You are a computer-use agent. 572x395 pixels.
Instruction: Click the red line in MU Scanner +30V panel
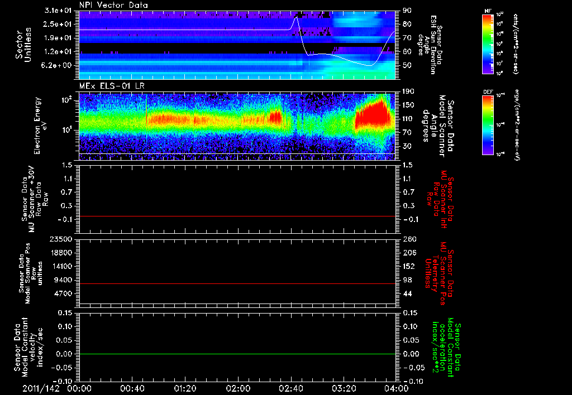coord(237,216)
